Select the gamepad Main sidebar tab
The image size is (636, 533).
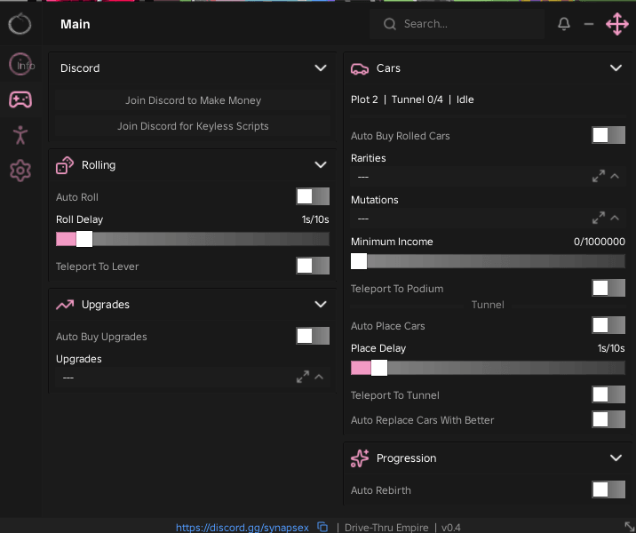pyautogui.click(x=20, y=99)
